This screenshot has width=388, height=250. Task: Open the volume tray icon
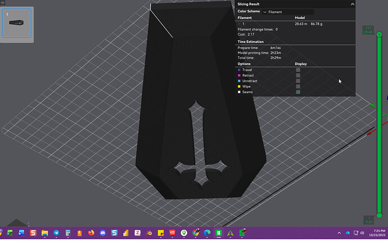(362, 233)
